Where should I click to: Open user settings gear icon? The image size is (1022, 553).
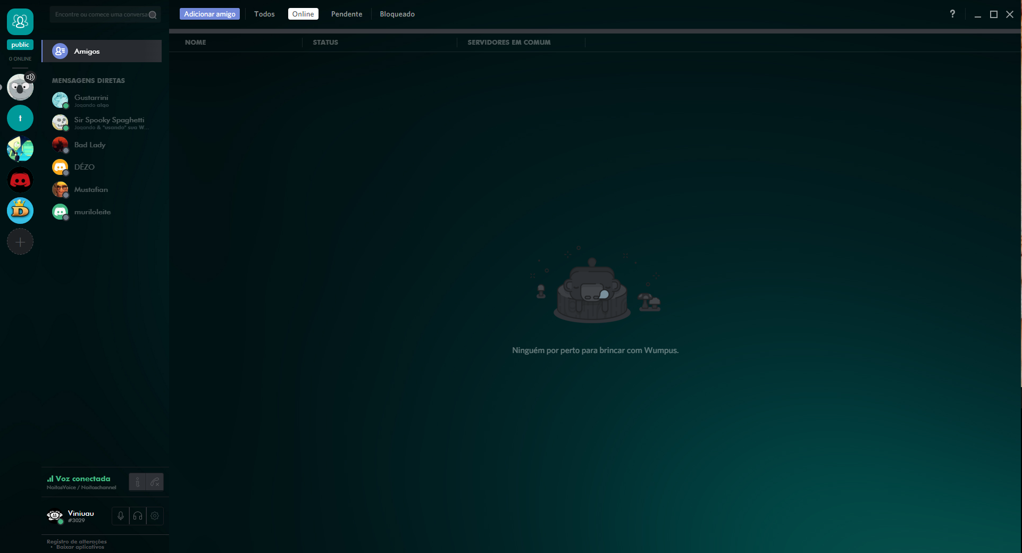click(x=155, y=516)
